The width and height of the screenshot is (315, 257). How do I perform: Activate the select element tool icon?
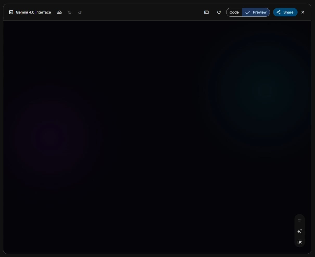[300, 242]
